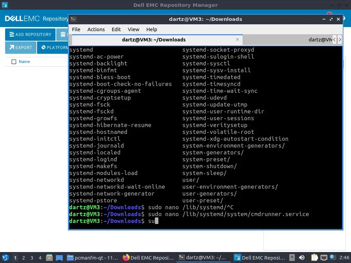The width and height of the screenshot is (351, 263).
Task: Open the file manager quick-launch icon
Action: (49, 258)
